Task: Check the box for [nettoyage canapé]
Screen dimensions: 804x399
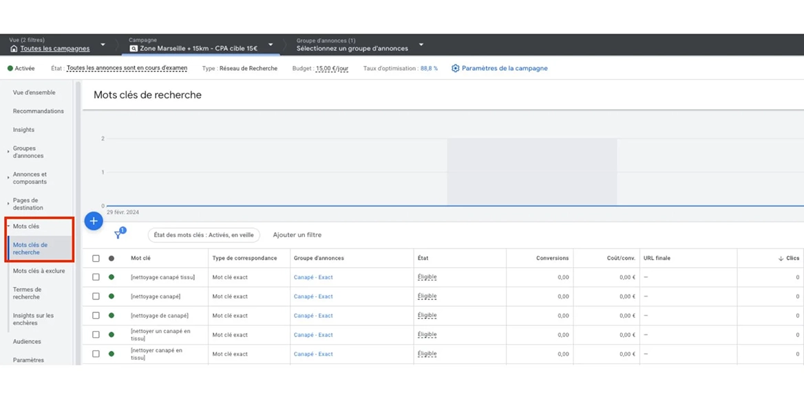Action: click(x=96, y=296)
